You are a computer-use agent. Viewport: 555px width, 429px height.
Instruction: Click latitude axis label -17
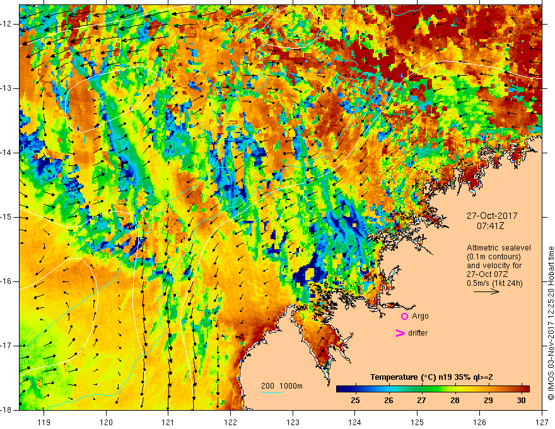coord(7,346)
